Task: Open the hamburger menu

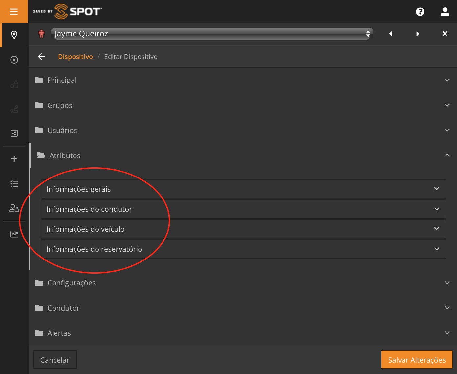Action: pos(14,12)
